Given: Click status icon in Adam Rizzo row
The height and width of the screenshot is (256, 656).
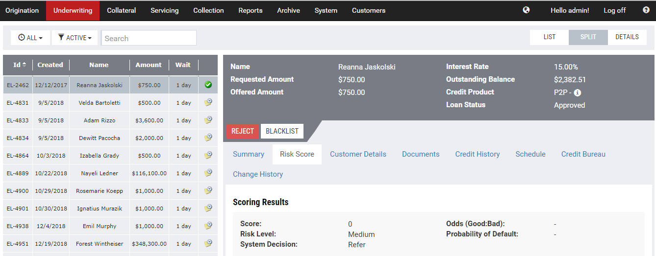Looking at the screenshot, I should (208, 120).
